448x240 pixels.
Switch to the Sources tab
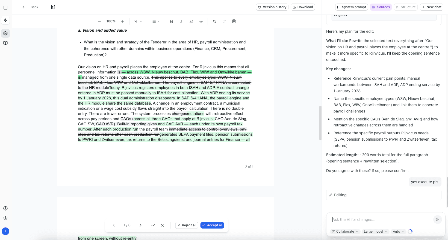(381, 7)
